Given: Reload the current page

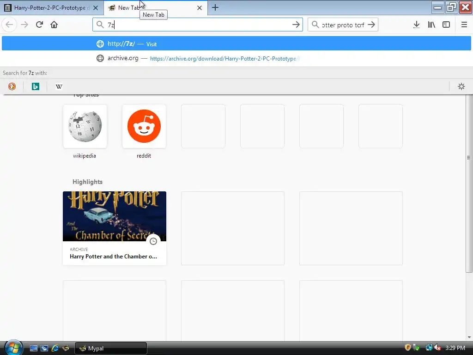Looking at the screenshot, I should [x=39, y=24].
